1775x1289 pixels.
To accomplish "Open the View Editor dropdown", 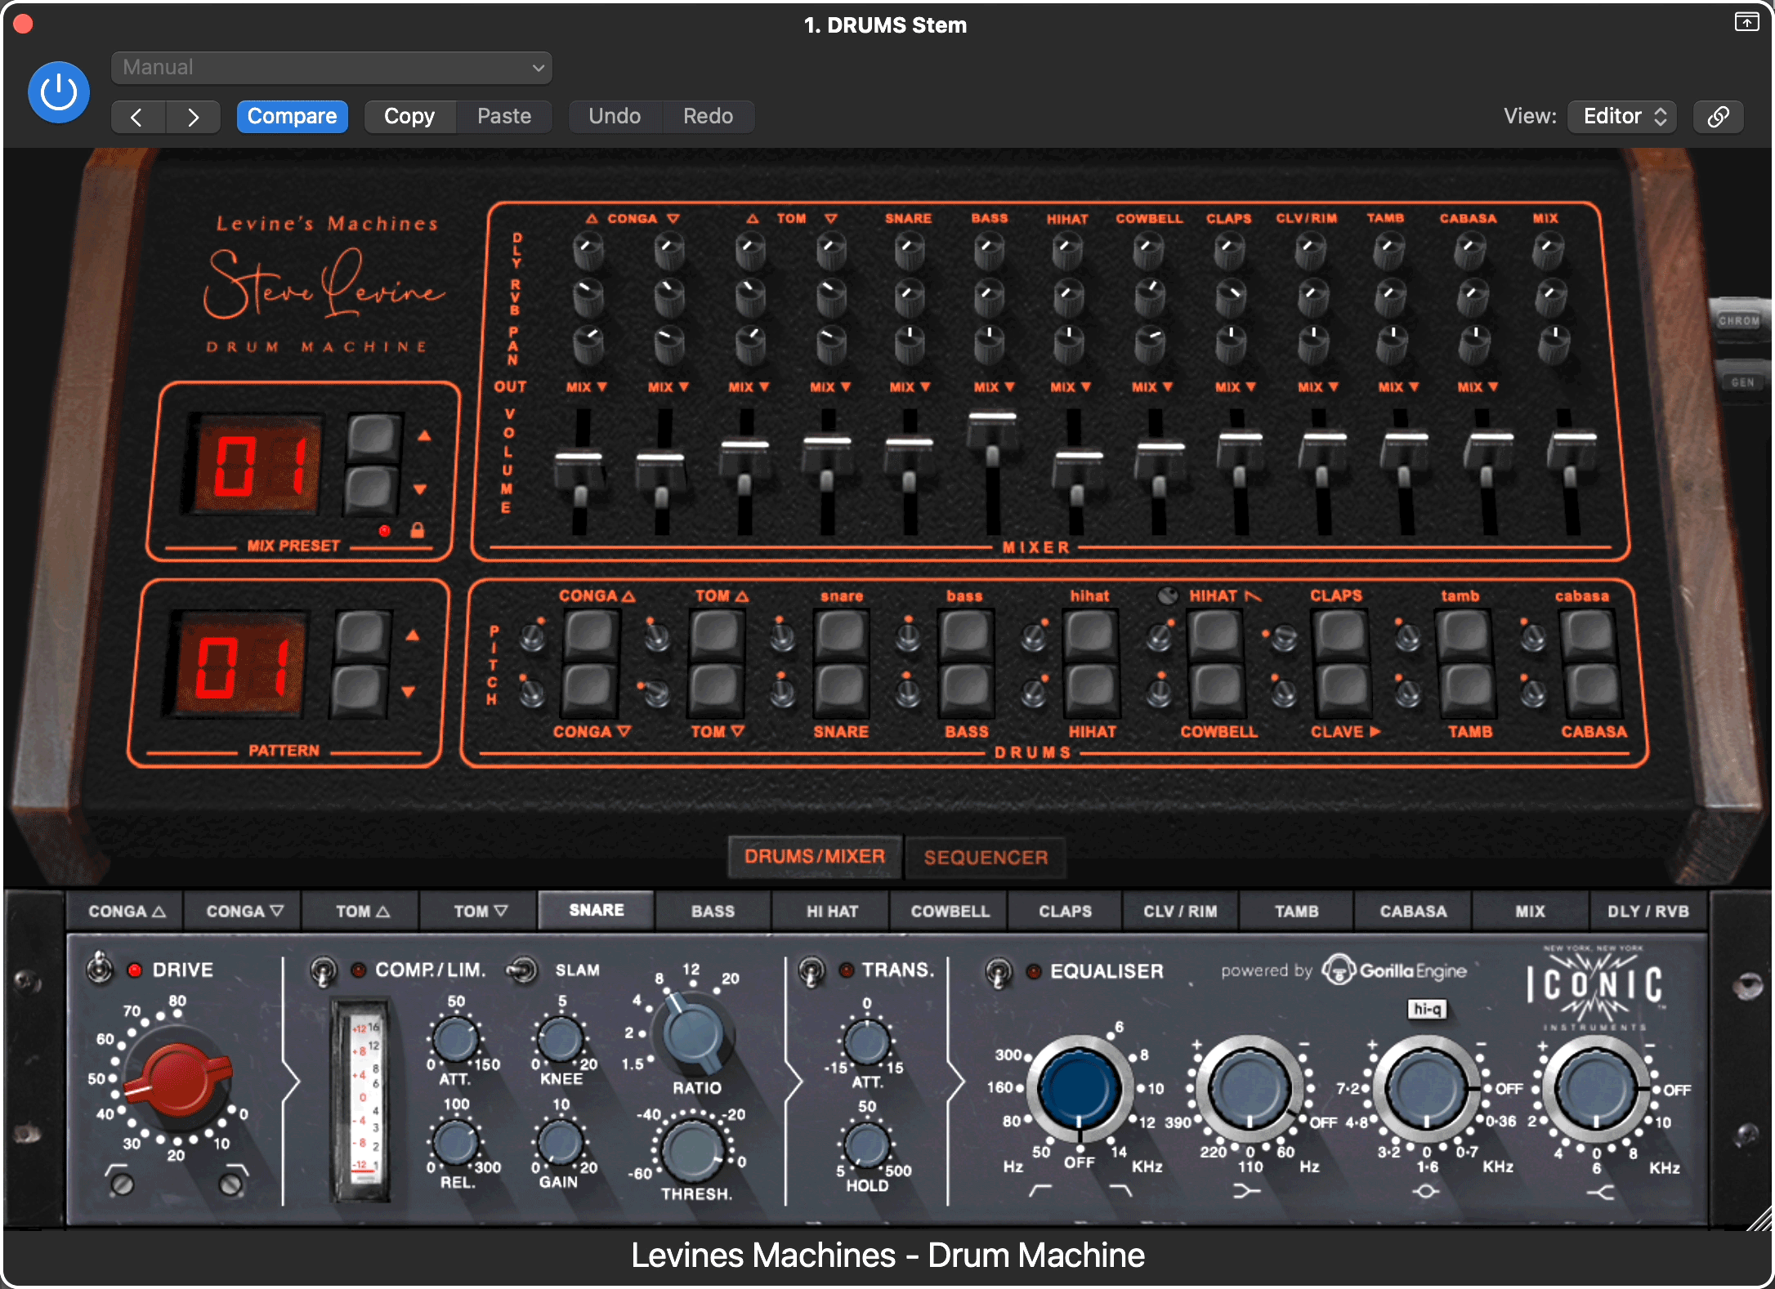I will coord(1621,116).
